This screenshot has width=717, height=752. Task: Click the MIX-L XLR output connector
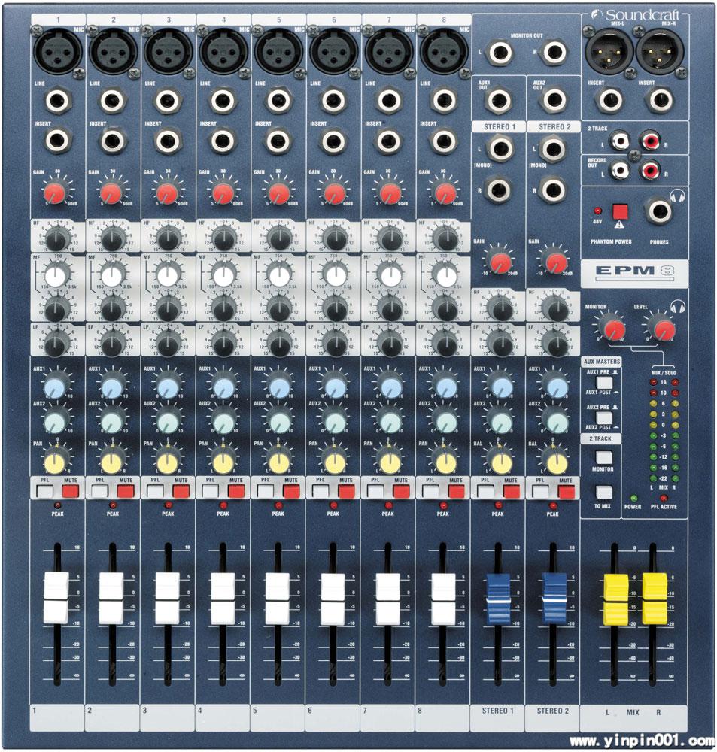point(609,52)
